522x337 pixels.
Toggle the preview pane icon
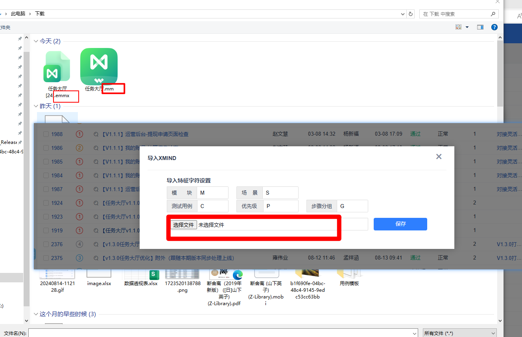[480, 27]
